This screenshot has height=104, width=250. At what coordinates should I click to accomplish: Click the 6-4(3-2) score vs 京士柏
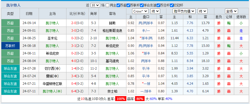[x=78, y=91]
